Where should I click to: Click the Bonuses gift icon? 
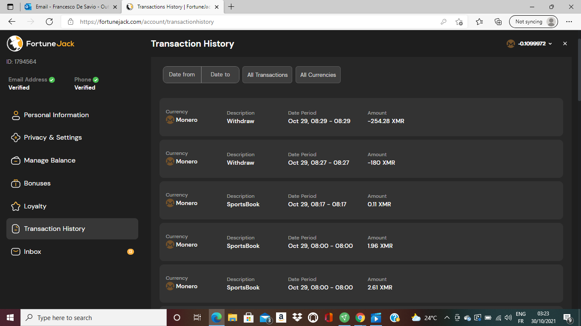point(16,183)
